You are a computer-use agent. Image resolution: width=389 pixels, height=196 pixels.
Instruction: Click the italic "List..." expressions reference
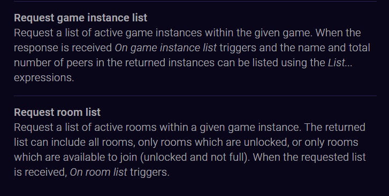point(340,63)
